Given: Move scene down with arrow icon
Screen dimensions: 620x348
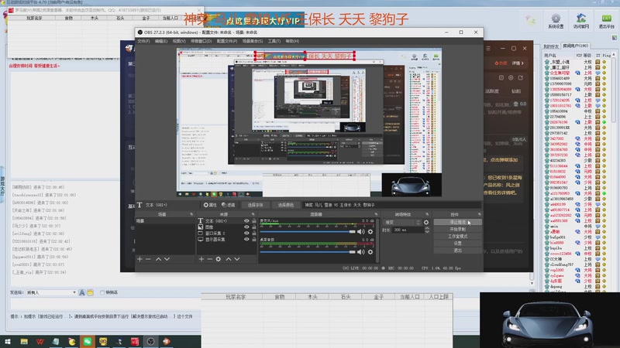Looking at the screenshot, I should [x=167, y=259].
